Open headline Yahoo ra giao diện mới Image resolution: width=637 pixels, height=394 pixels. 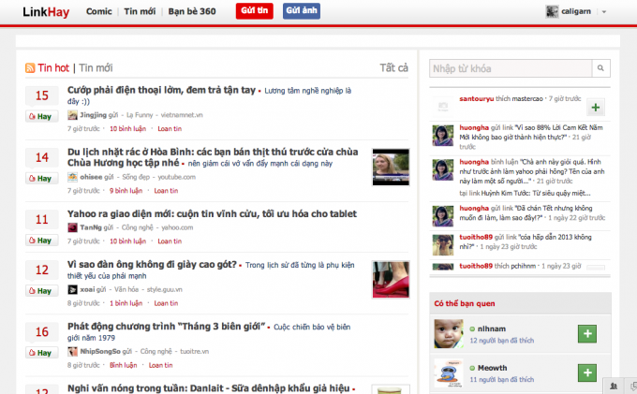coord(212,213)
